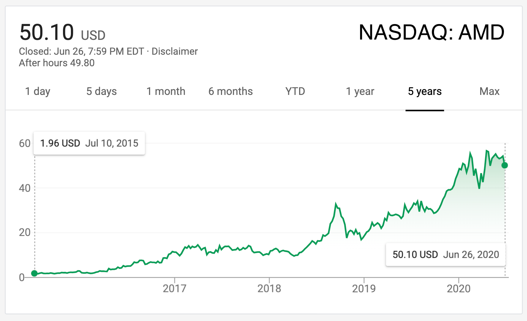This screenshot has width=527, height=321.
Task: Click the green end point marker on chart
Action: (505, 165)
